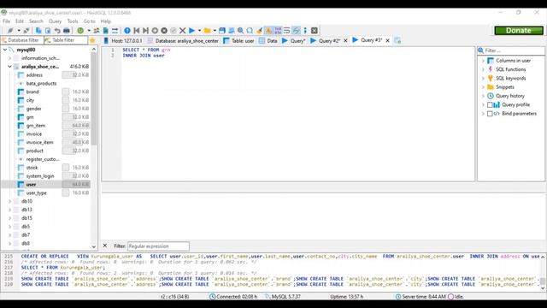The width and height of the screenshot is (547, 308).
Task: Open the User manager icon
Action: tap(97, 31)
